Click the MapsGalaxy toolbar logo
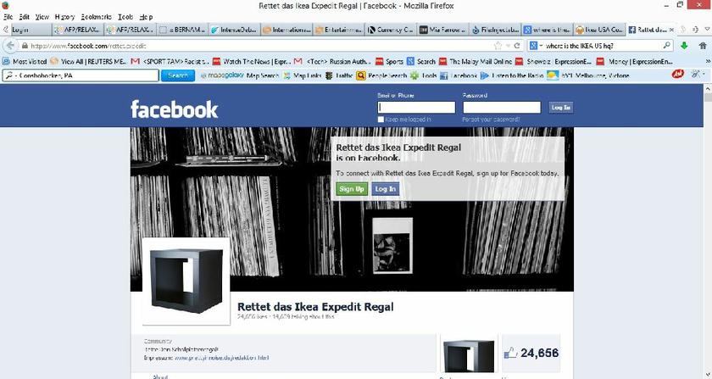Screen dimensions: 712x379 222,75
